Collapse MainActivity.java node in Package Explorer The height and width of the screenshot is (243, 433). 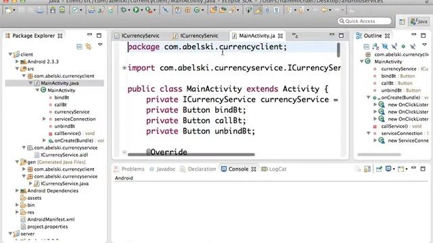coord(30,83)
